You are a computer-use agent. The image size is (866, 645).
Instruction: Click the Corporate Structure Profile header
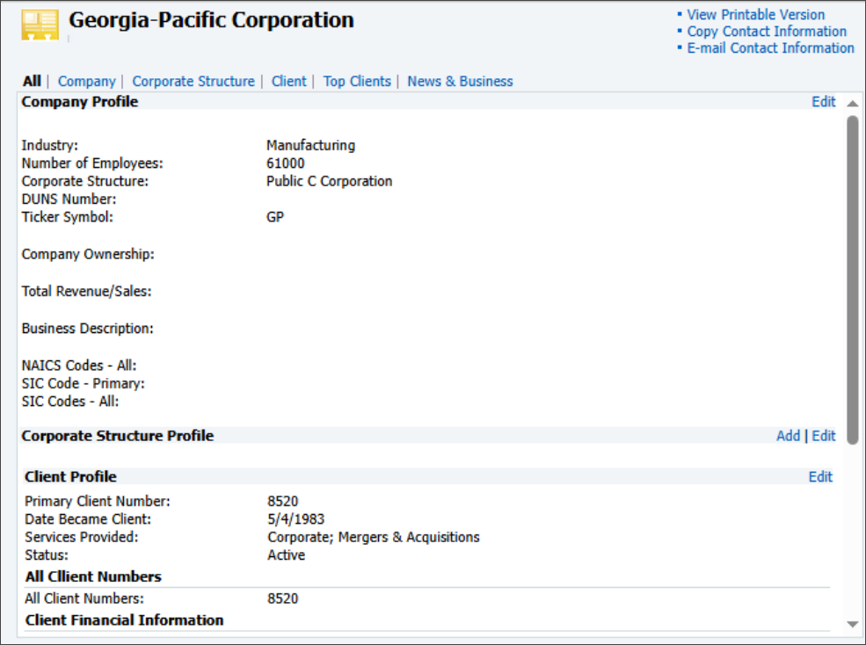click(117, 436)
